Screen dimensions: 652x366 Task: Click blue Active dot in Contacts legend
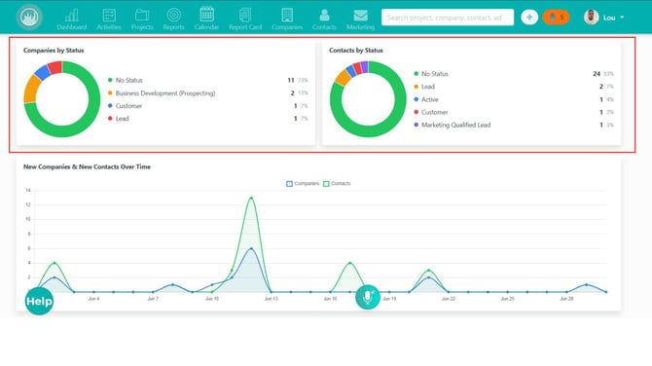[x=416, y=99]
